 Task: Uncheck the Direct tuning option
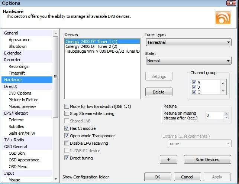click(x=67, y=158)
